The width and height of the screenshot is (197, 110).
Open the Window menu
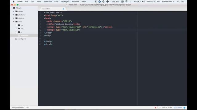point(75,2)
